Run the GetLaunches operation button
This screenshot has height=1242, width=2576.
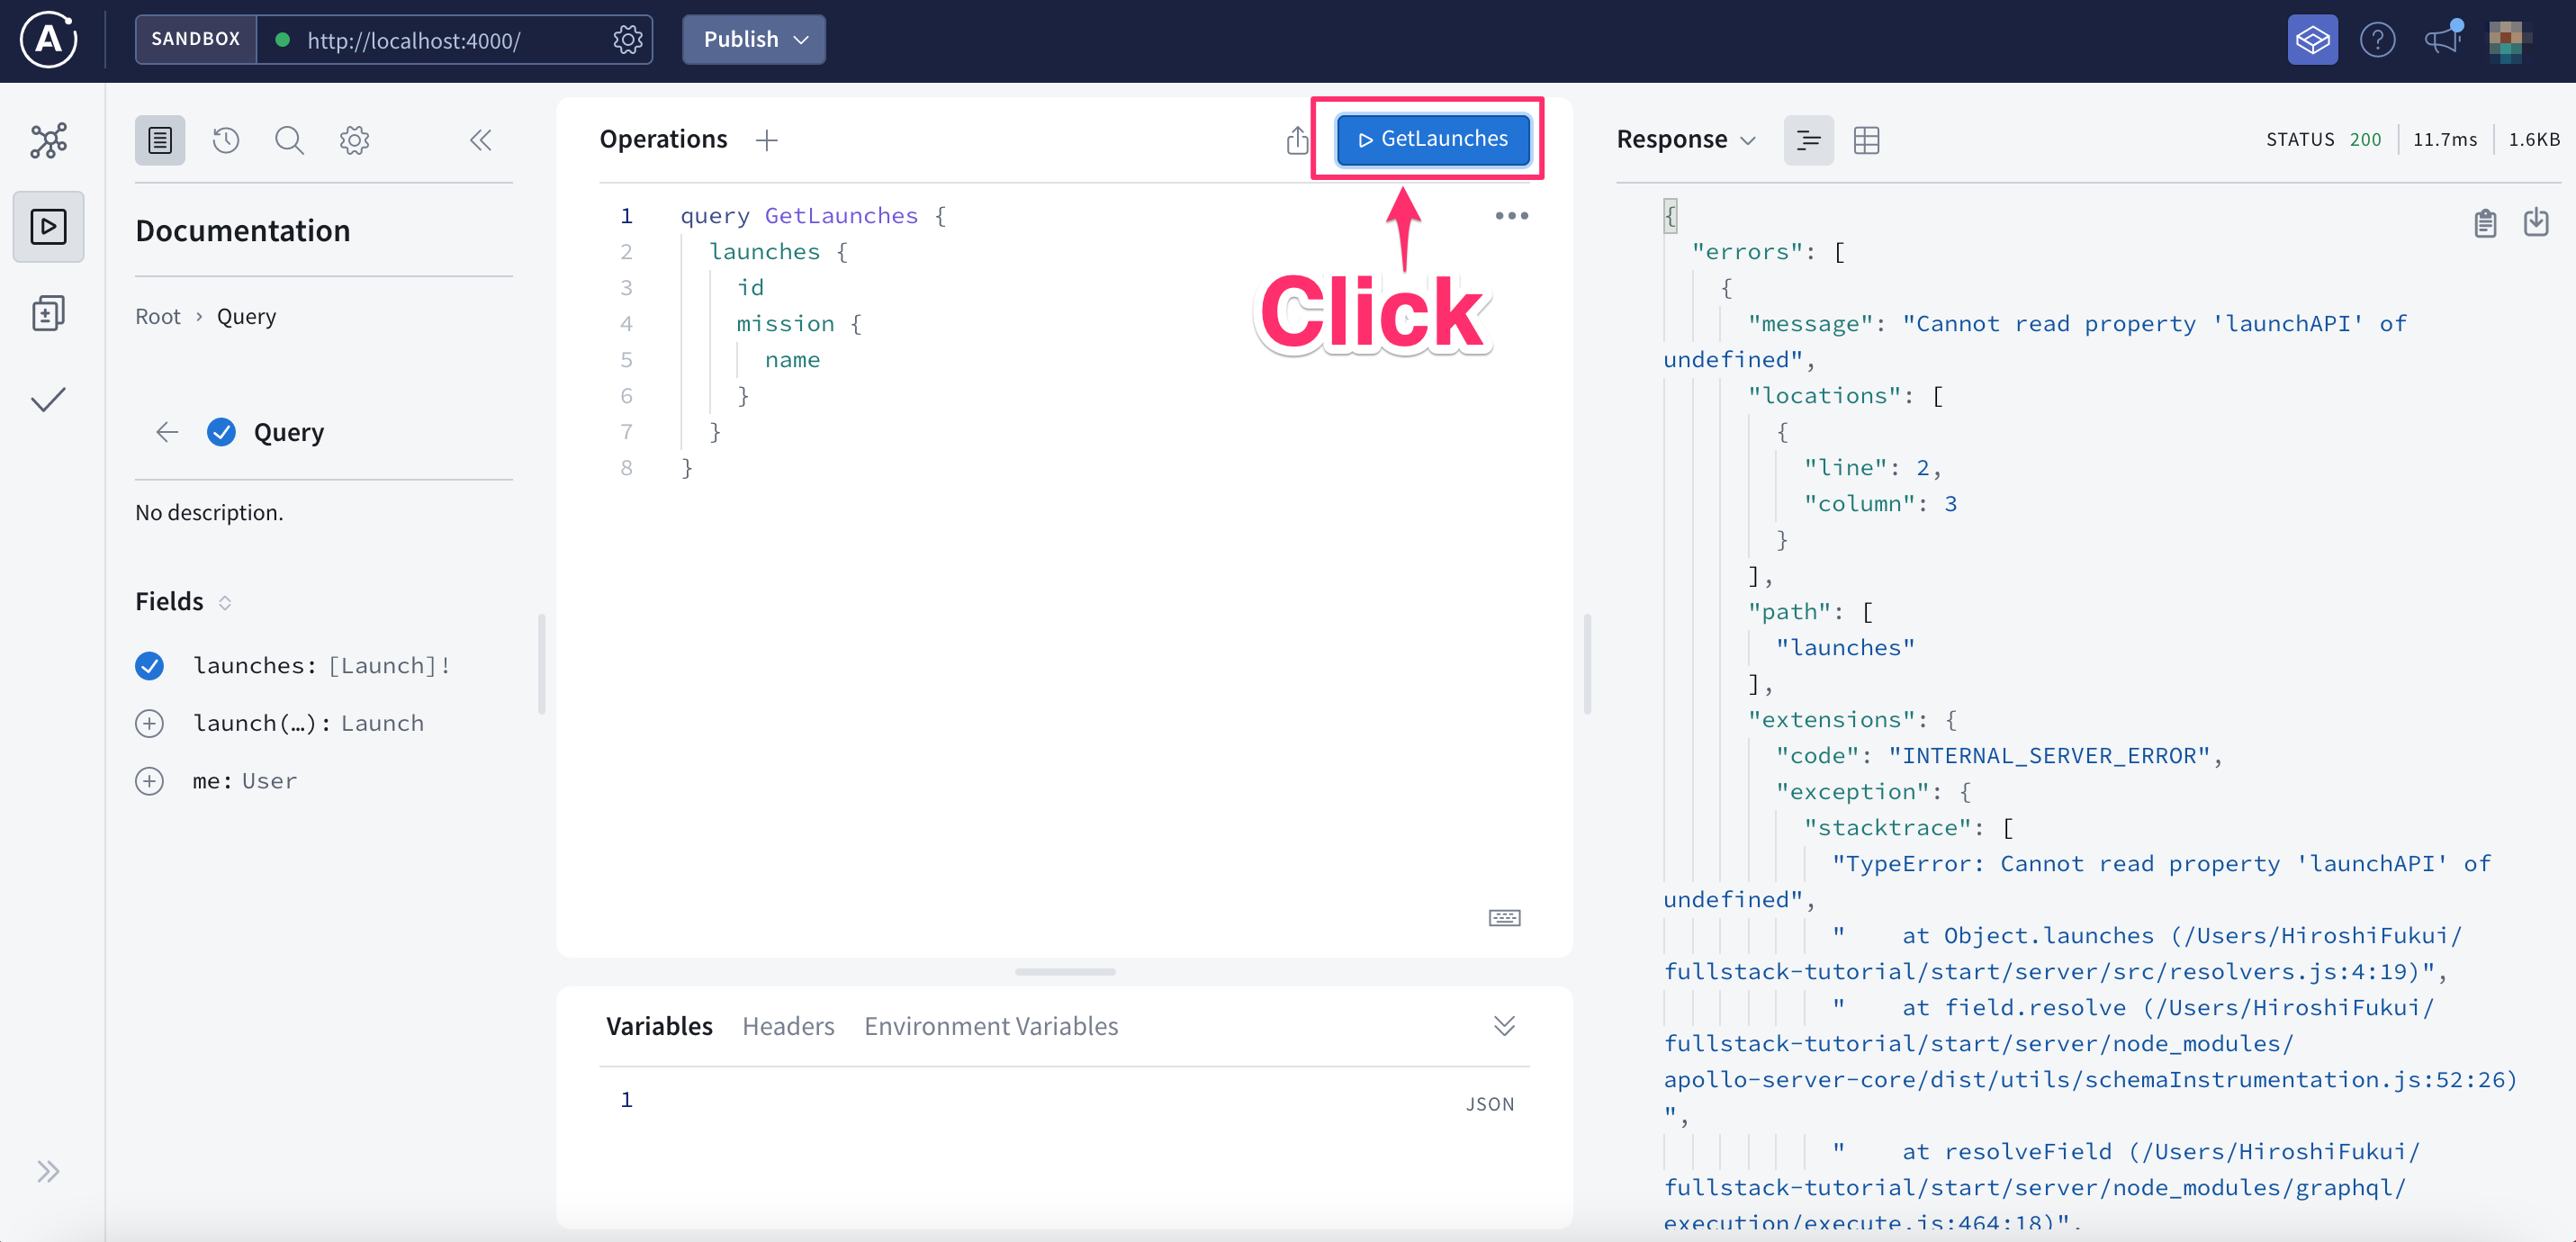(1433, 139)
